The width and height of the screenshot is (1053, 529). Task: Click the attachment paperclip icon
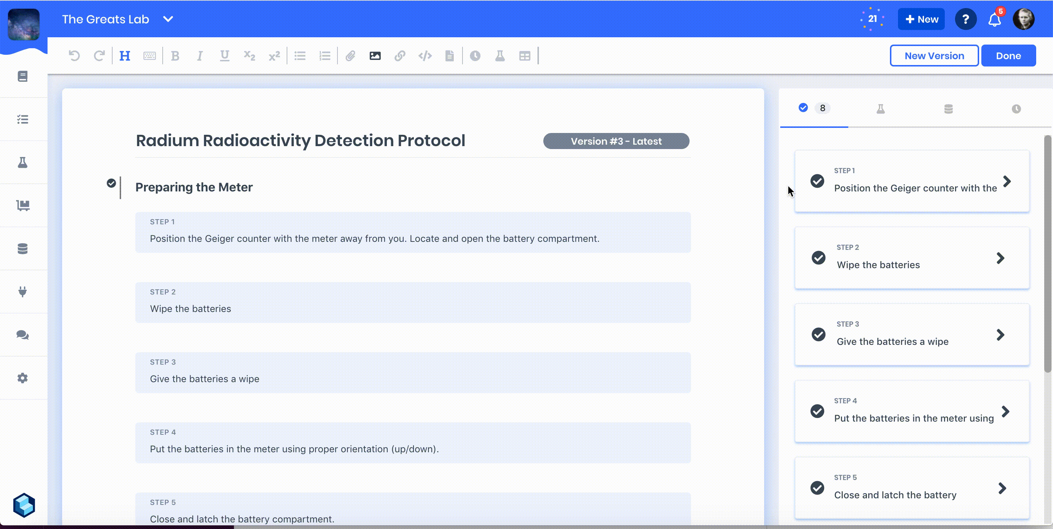350,56
